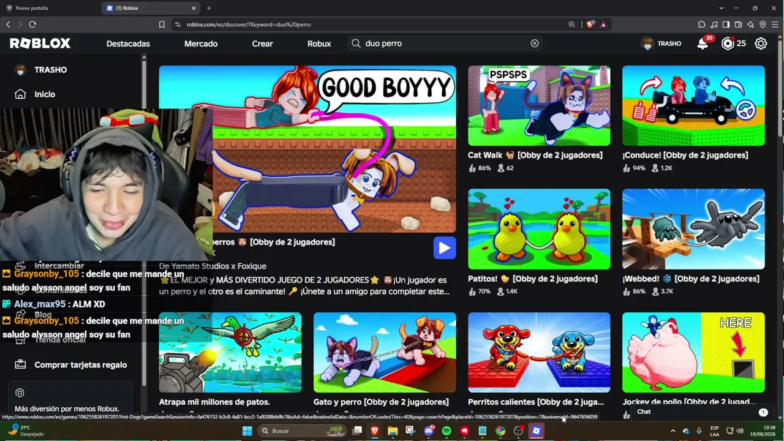This screenshot has height=441, width=784.
Task: Click the TRASHO avatar in the top bar
Action: [647, 43]
